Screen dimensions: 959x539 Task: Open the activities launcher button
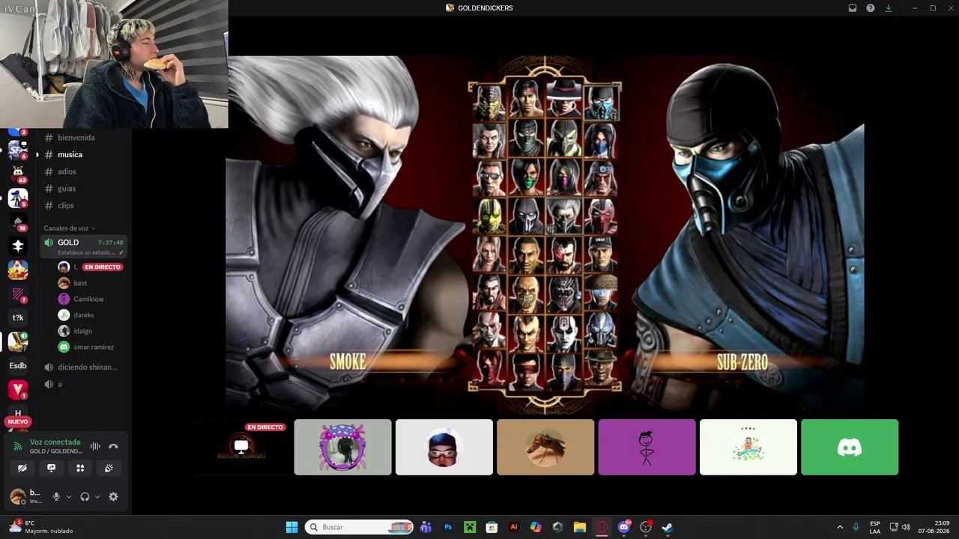click(x=80, y=468)
